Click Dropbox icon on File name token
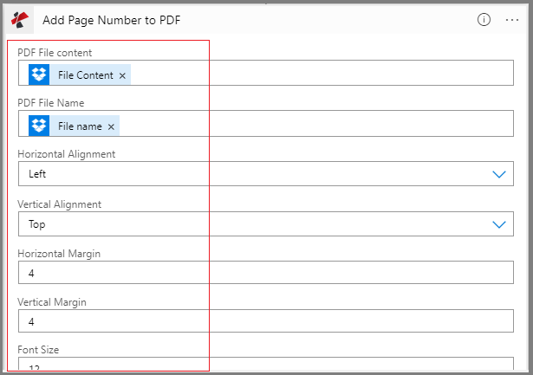This screenshot has height=375, width=533. 39,126
